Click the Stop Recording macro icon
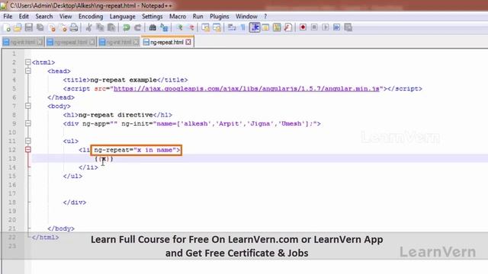The width and height of the screenshot is (488, 274). click(x=314, y=27)
